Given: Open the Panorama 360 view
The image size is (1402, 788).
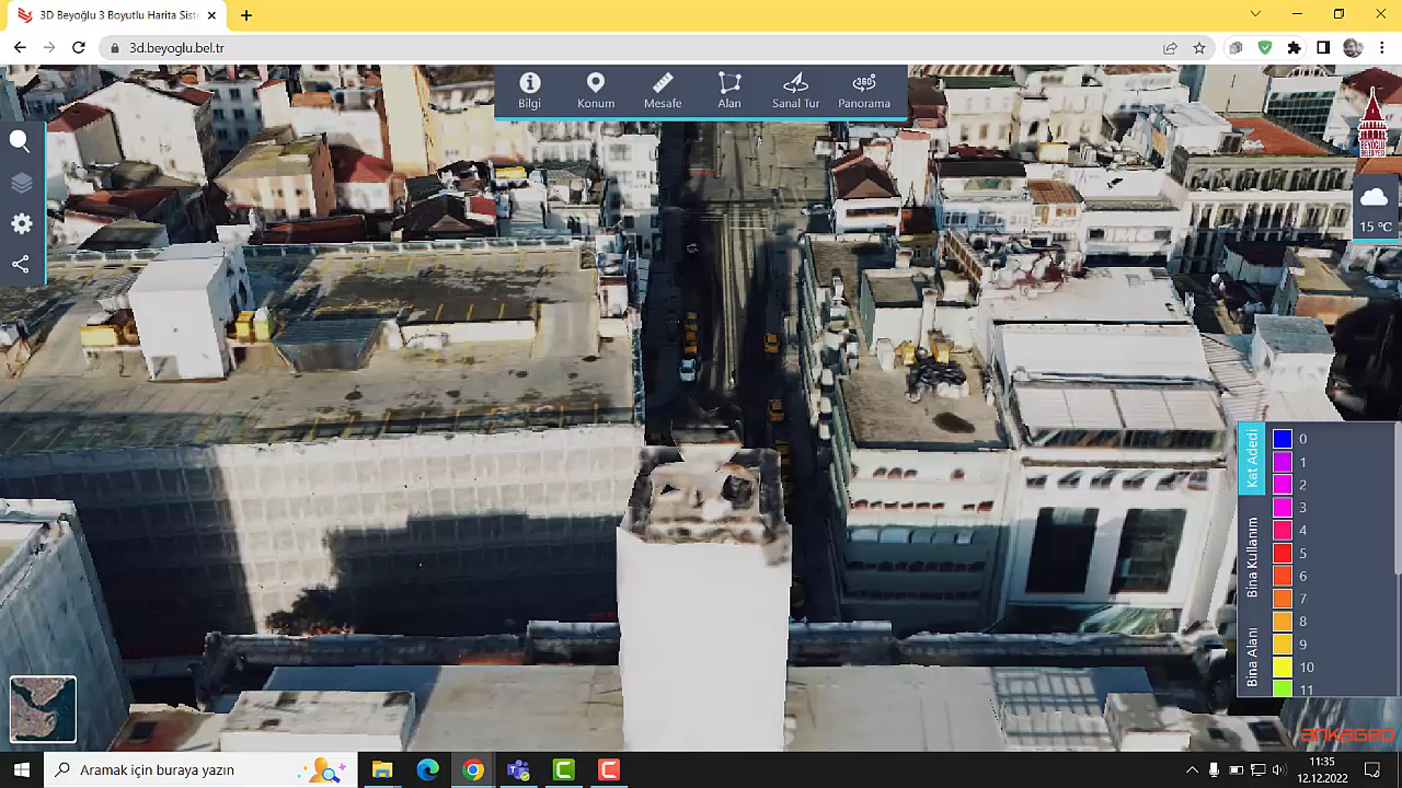Looking at the screenshot, I should [864, 91].
